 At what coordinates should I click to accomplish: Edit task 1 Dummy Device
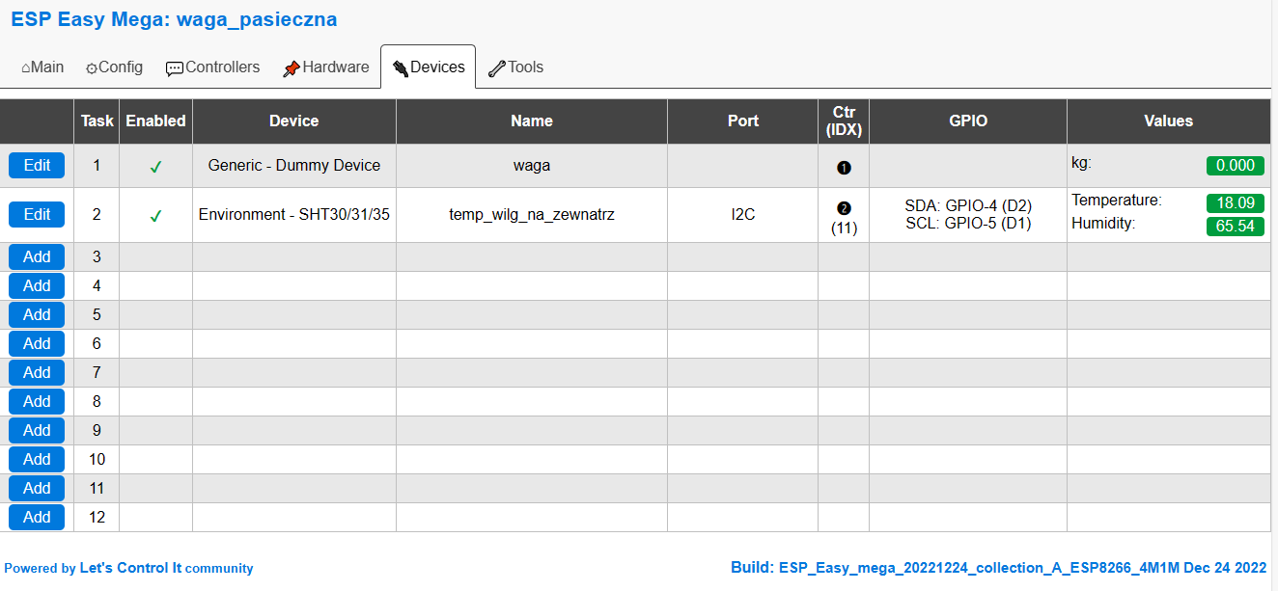[x=37, y=166]
